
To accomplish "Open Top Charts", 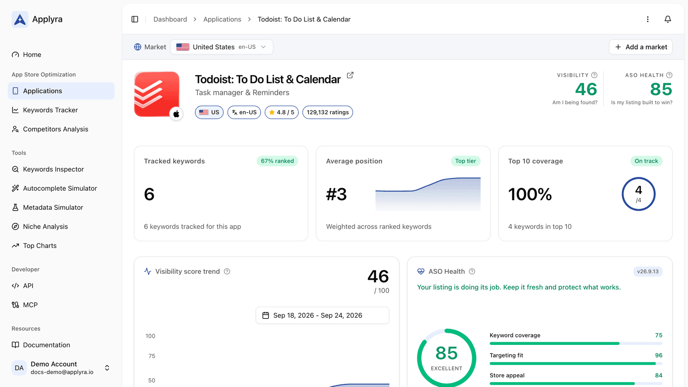I will [61, 245].
